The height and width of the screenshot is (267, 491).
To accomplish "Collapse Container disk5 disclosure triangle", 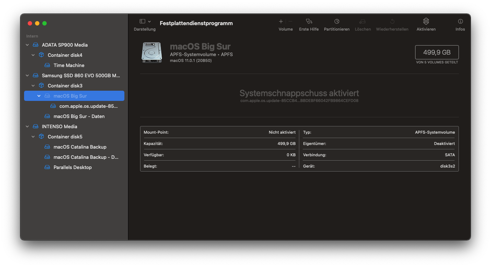I will point(33,137).
